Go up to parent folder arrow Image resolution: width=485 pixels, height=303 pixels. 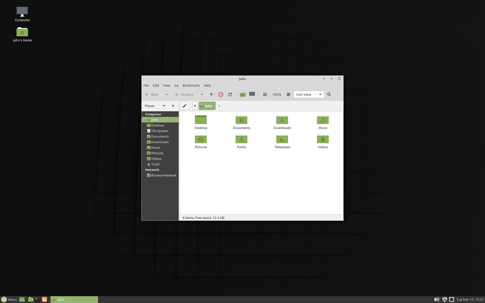[211, 94]
